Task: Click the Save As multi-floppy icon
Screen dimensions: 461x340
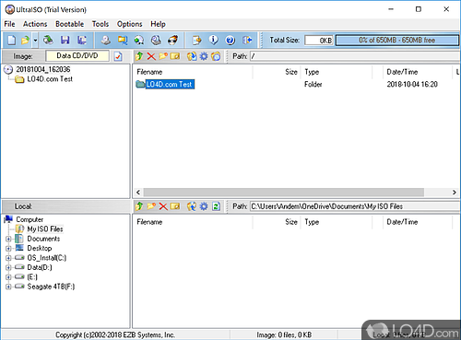Action: [x=82, y=41]
